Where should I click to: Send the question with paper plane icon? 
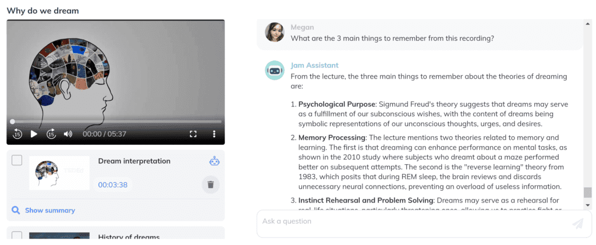577,223
